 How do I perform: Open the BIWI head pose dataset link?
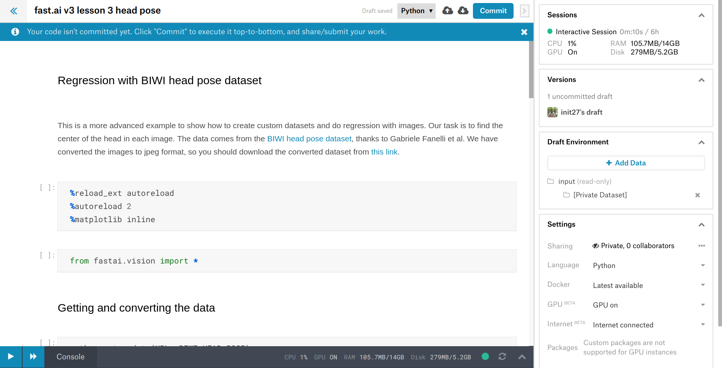[x=309, y=139]
